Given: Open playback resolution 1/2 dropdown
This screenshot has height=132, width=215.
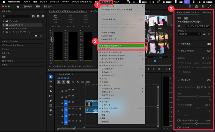Looking at the screenshot, I should 165,57.
